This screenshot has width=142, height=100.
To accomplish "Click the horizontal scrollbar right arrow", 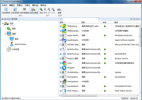I will click(138, 95).
